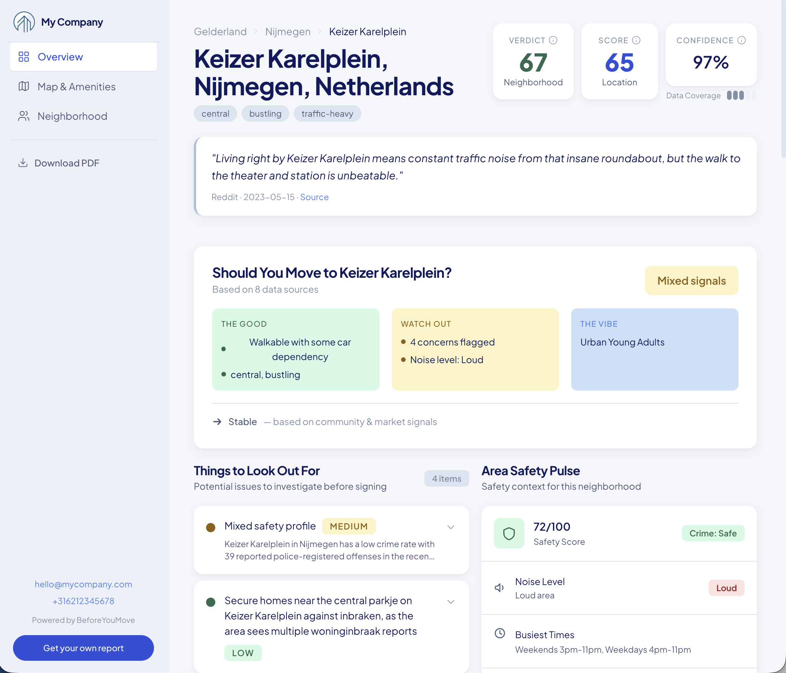Open the Reddit quote Source link
Screen dimensions: 786x673
[314, 197]
